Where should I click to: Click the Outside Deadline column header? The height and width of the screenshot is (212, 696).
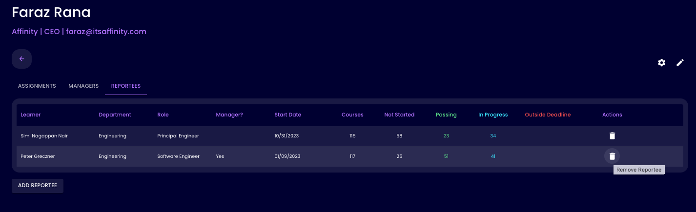tap(547, 115)
